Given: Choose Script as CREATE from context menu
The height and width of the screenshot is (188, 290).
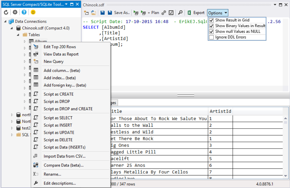Looking at the screenshot, I should coord(58,94).
